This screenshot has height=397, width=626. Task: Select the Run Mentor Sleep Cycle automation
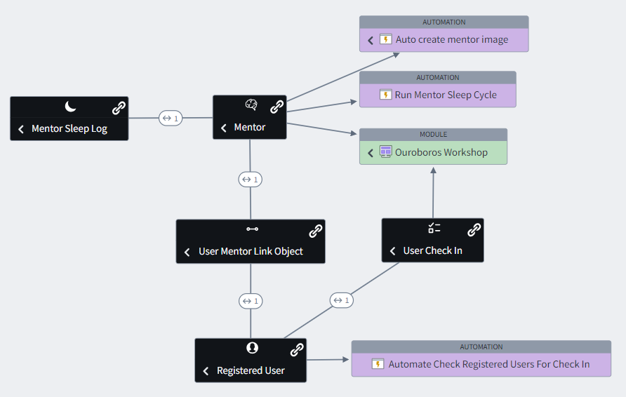point(446,95)
